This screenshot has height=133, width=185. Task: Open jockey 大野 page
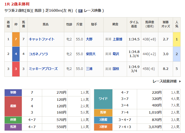coord(89,39)
